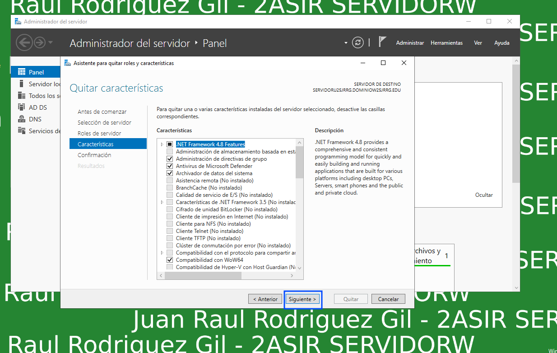Screen dimensions: 557x353
Task: Click Cifrado de unidad BitLocker checkbox
Action: click(170, 209)
